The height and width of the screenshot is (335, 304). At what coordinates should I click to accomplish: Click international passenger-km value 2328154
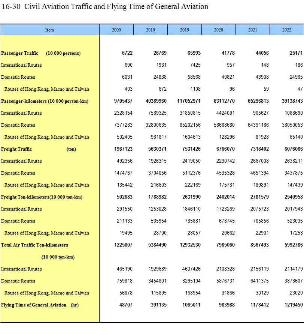point(123,113)
